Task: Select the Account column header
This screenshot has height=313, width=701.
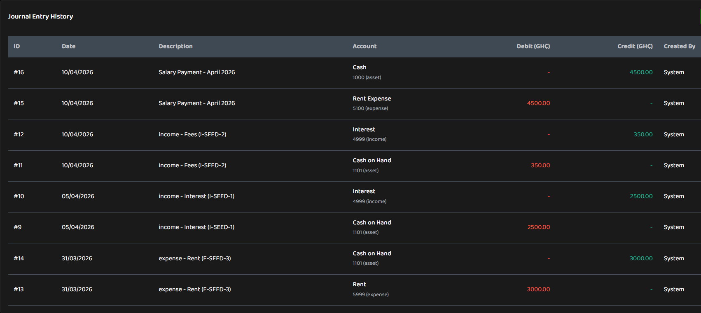Action: click(365, 46)
